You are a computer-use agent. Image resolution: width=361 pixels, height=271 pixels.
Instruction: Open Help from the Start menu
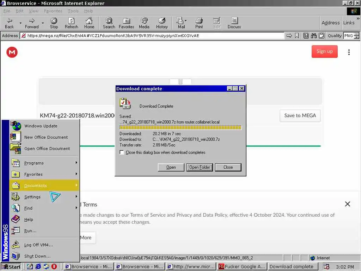click(x=45, y=219)
